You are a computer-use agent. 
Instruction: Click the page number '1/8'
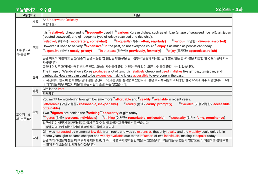point(19,172)
